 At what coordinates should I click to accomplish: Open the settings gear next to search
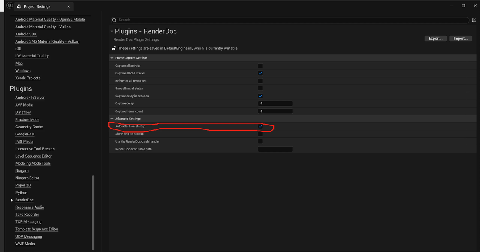pos(474,20)
